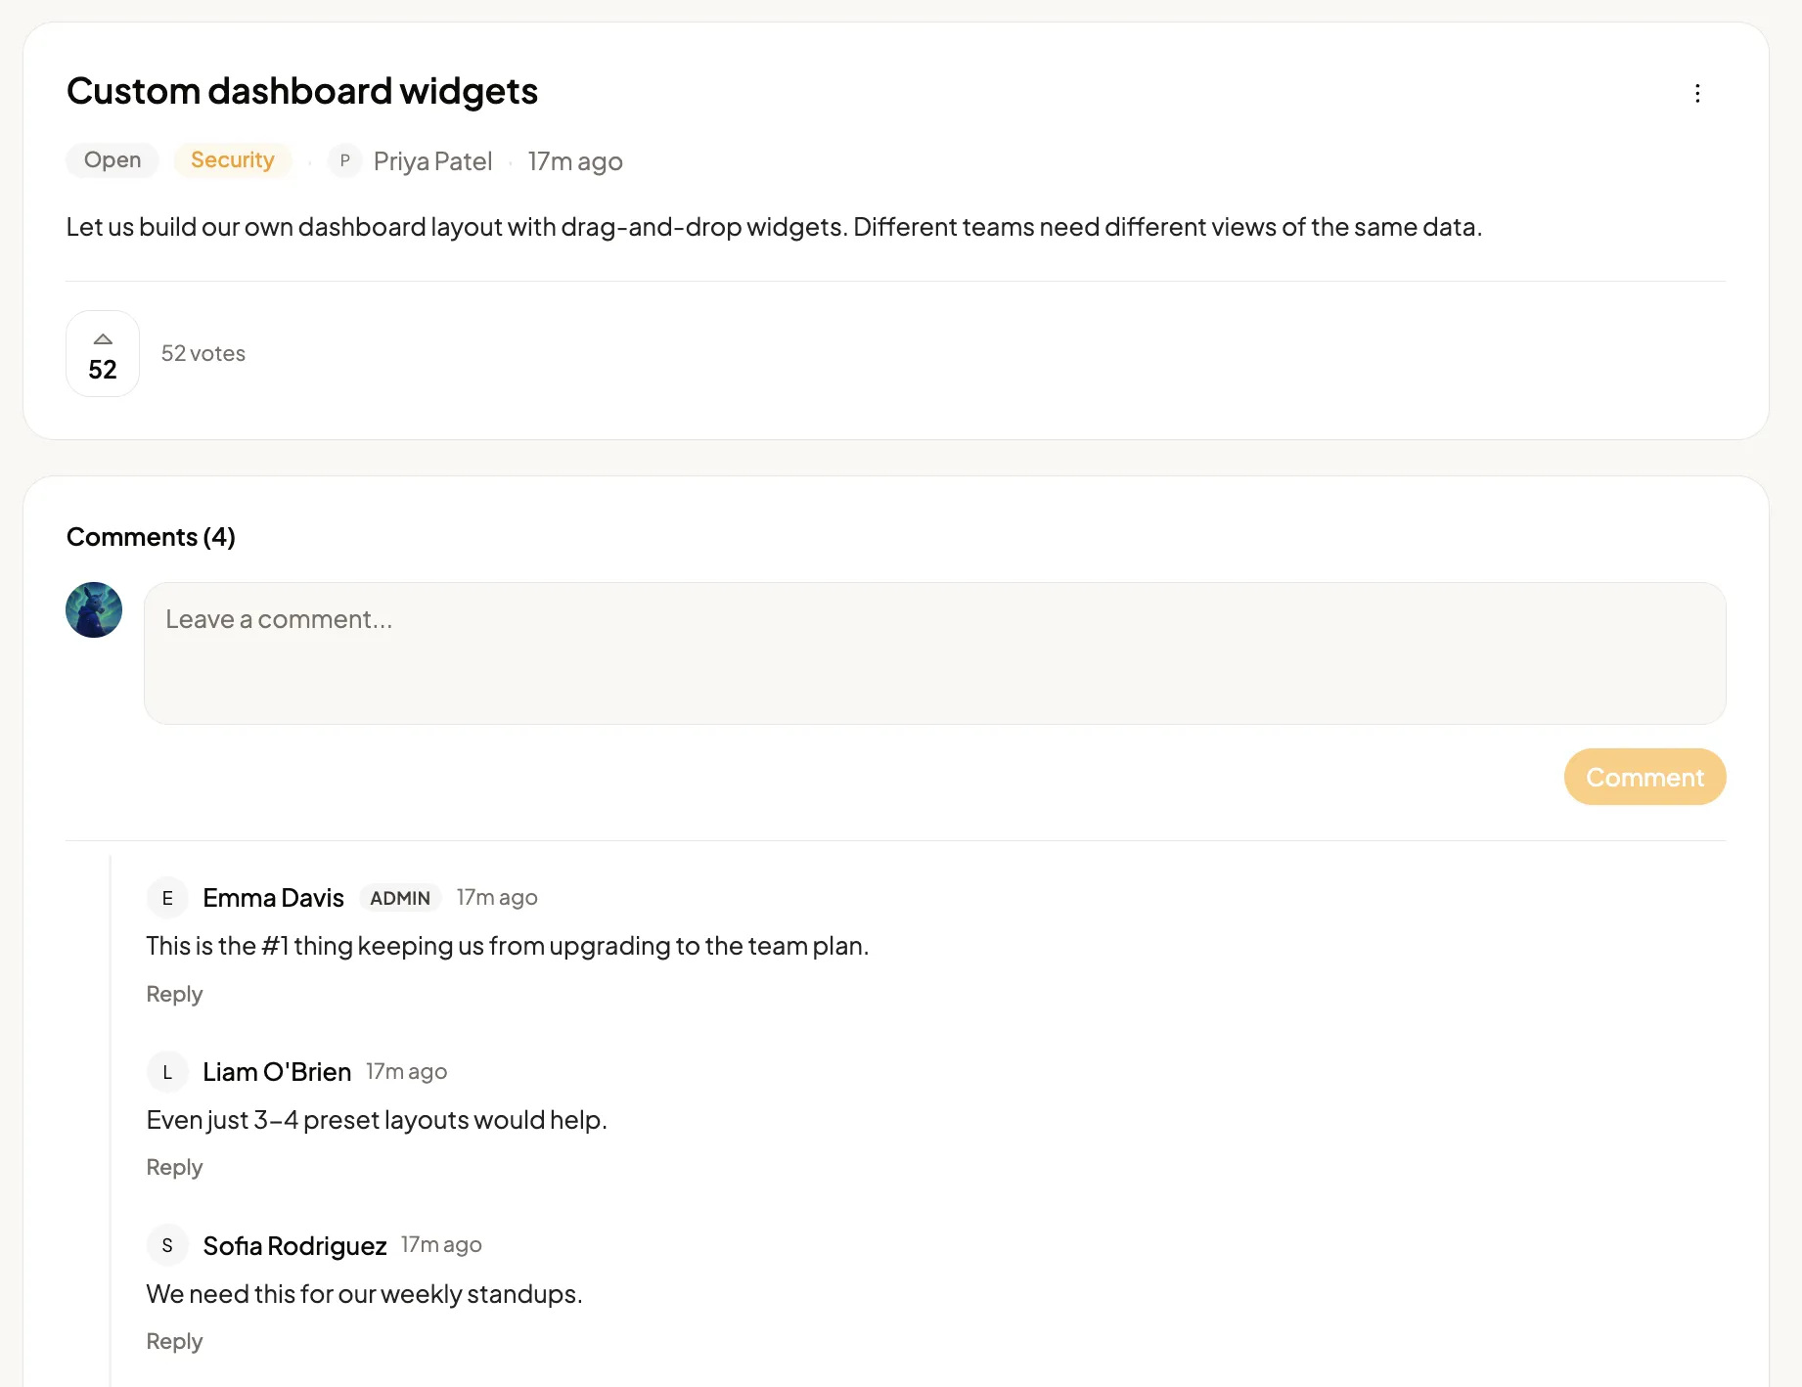Click the 52 votes label

point(203,353)
